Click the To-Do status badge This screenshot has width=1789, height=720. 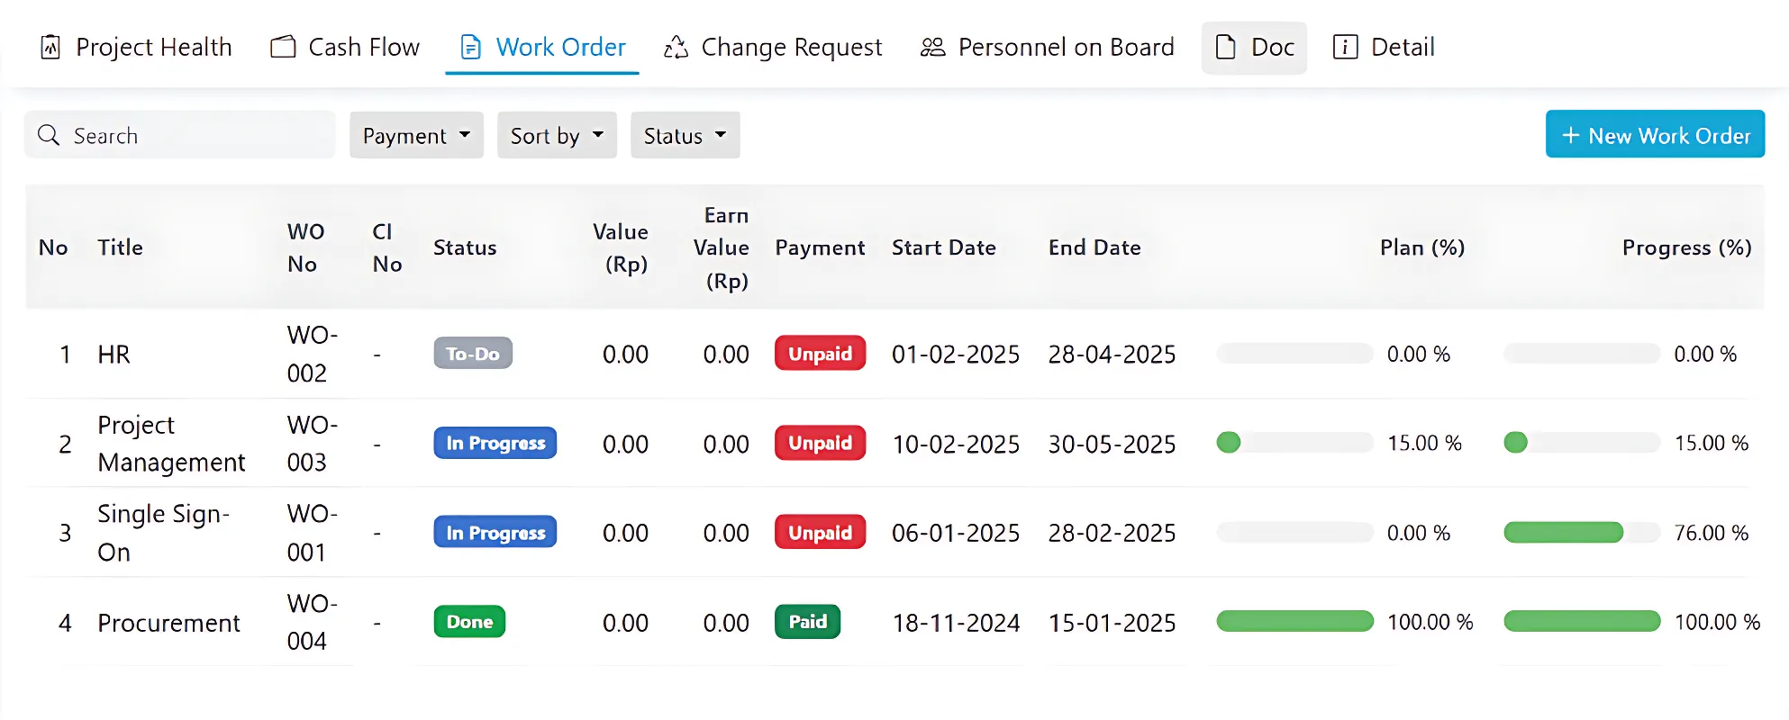(473, 354)
